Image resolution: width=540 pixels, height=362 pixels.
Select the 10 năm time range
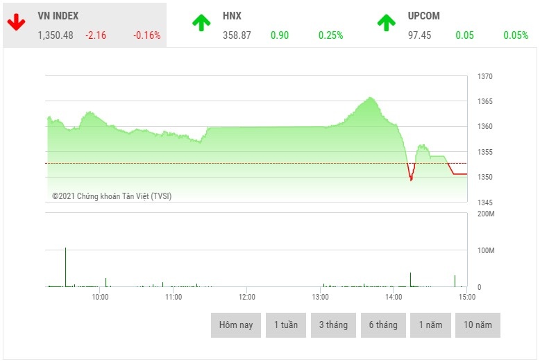coord(478,325)
